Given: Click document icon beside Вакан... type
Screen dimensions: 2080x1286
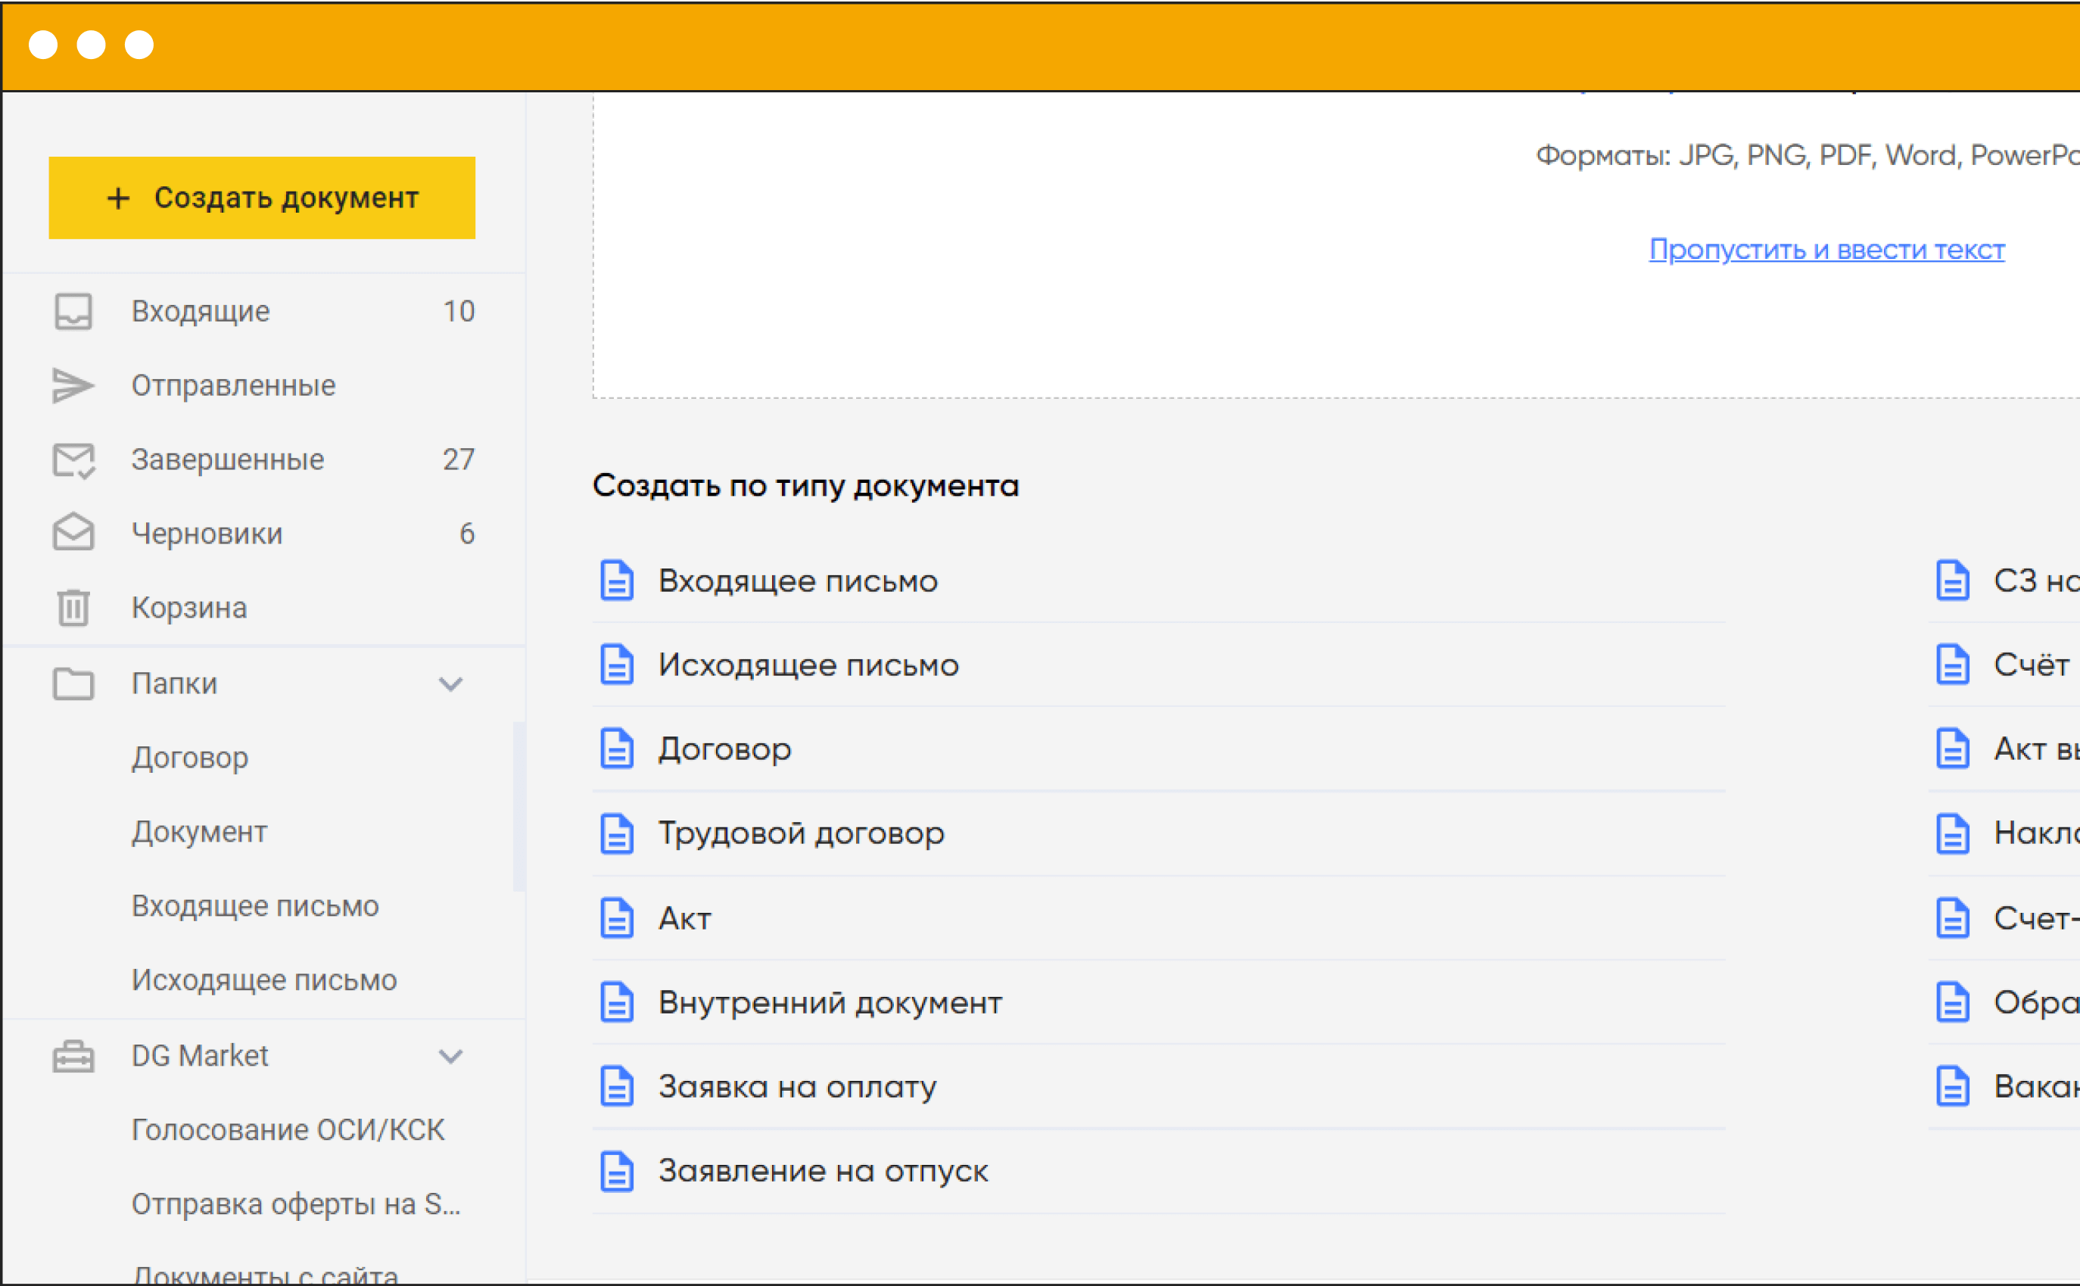Looking at the screenshot, I should click(1952, 1086).
